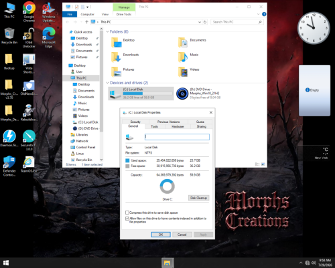Open the View ribbon tab
Screen dimensions: 335x268
click(105, 14)
